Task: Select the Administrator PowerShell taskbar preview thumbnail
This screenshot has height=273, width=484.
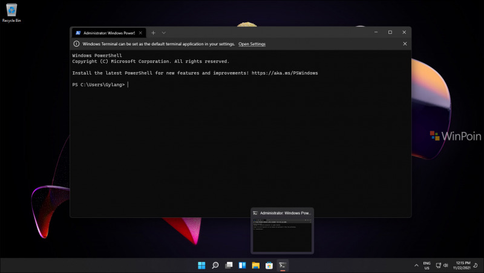Action: click(282, 231)
